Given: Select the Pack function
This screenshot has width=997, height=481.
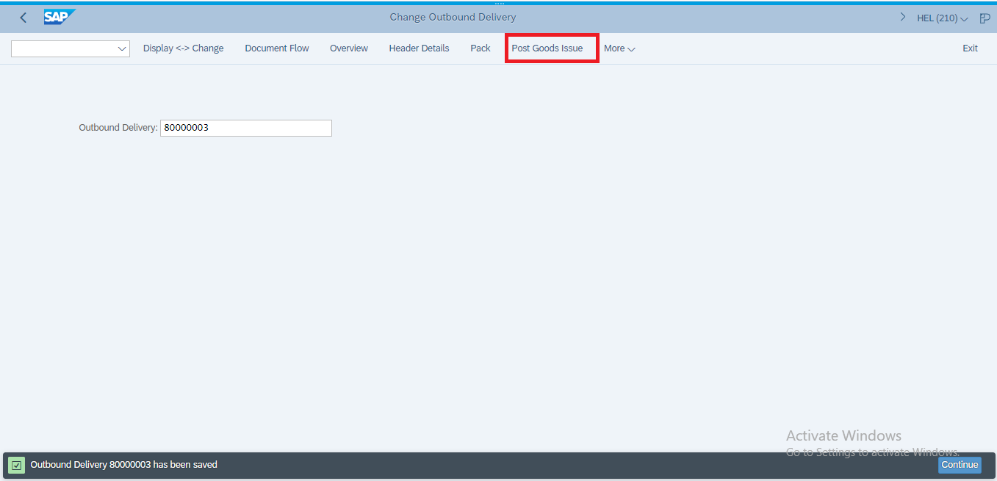Looking at the screenshot, I should [x=480, y=48].
